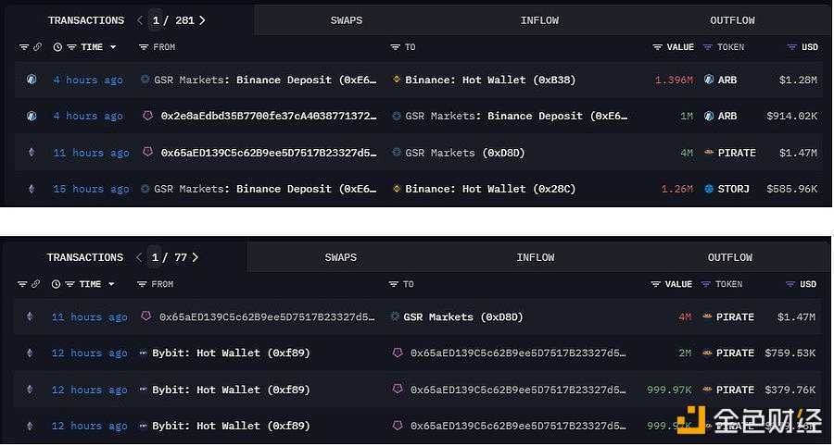Switch to OUTFLOW tab in the 1/281 panel
The image size is (834, 446).
click(x=732, y=20)
